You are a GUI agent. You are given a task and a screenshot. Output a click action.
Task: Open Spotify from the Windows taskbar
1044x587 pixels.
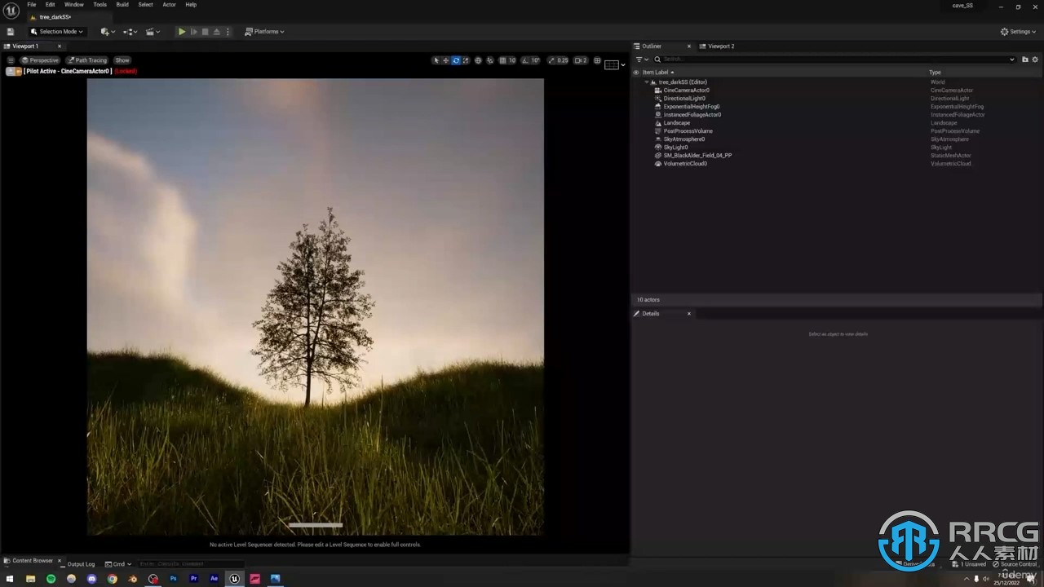click(x=51, y=579)
